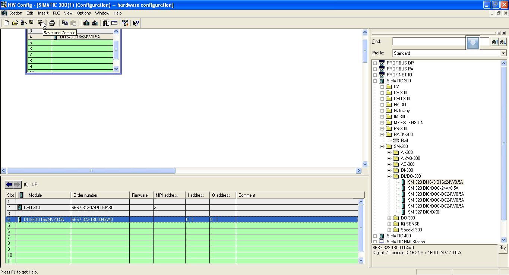Collapse the SM-300 folder
The height and width of the screenshot is (275, 509).
[382, 146]
